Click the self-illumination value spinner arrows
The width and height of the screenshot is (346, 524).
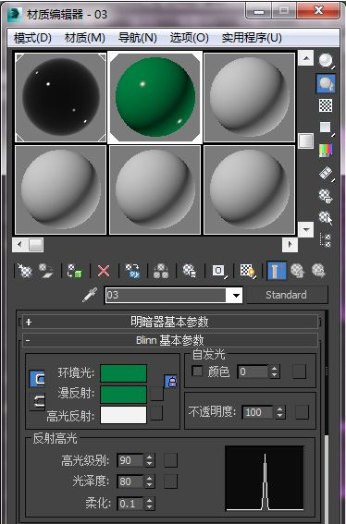pyautogui.click(x=274, y=372)
